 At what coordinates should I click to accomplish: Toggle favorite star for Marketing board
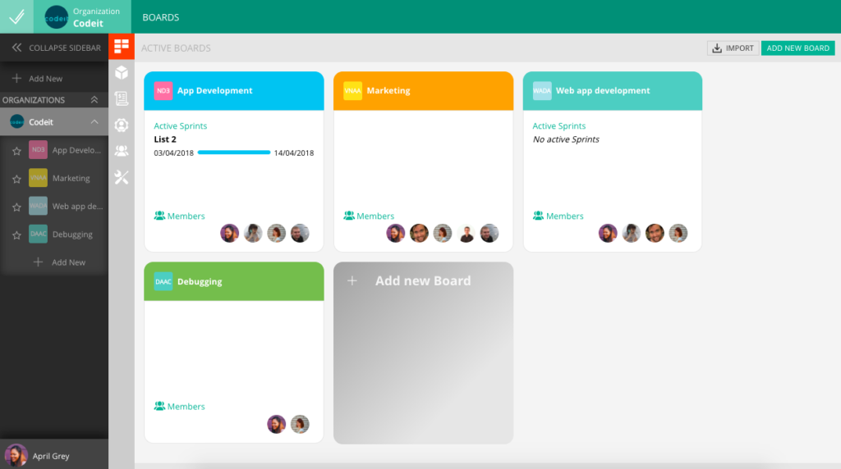click(16, 179)
